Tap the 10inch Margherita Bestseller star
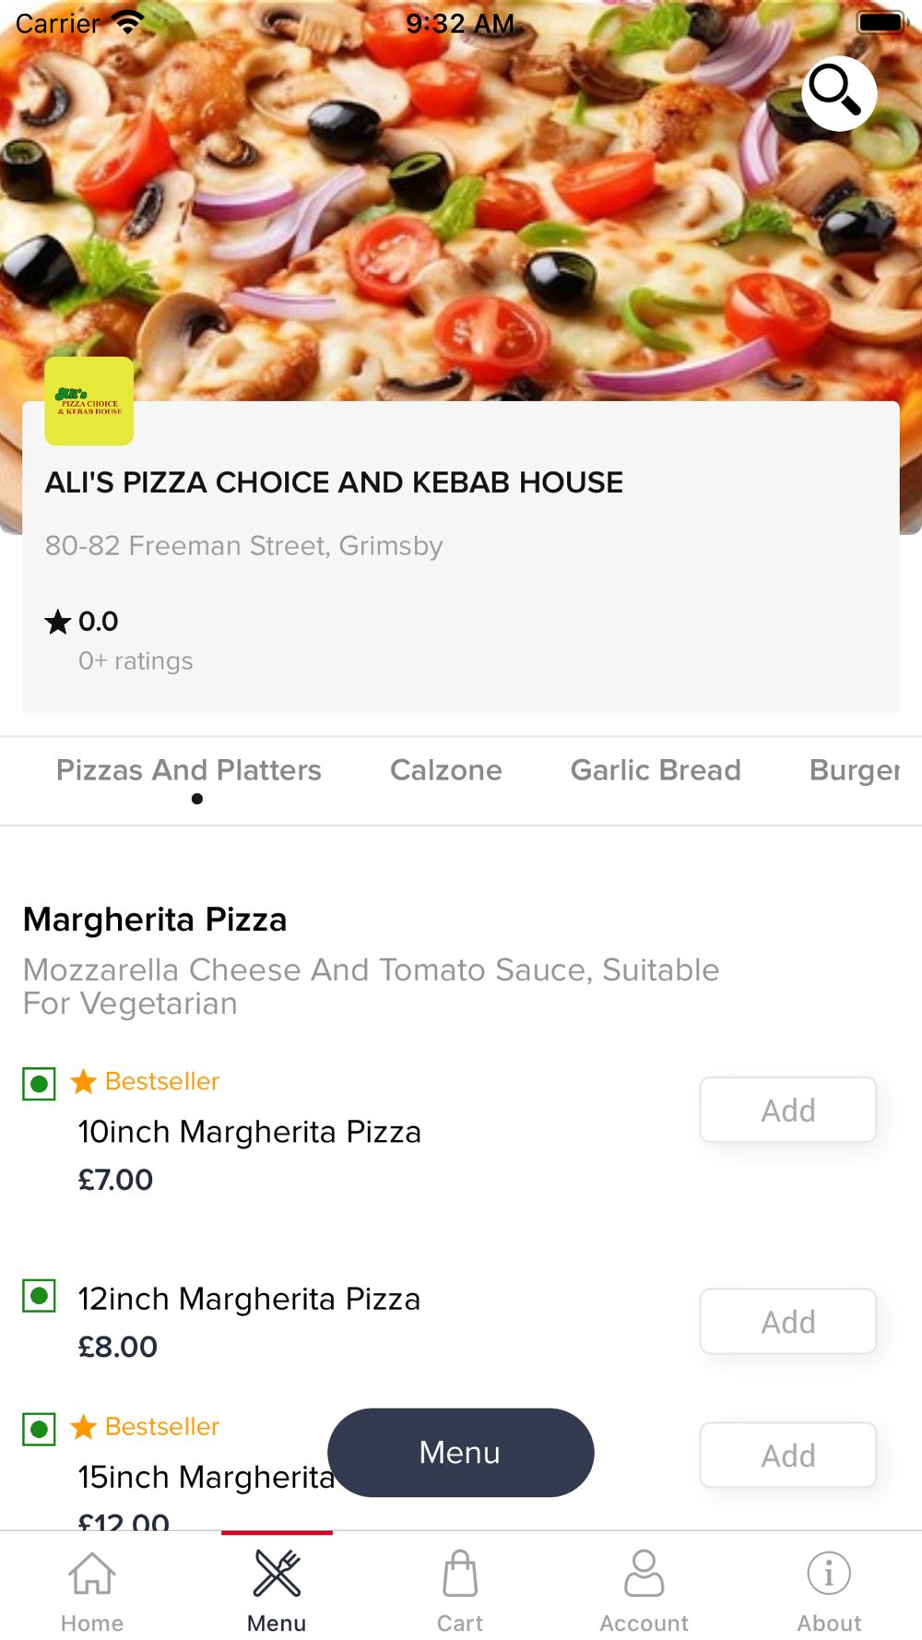922x1640 pixels. click(x=84, y=1081)
